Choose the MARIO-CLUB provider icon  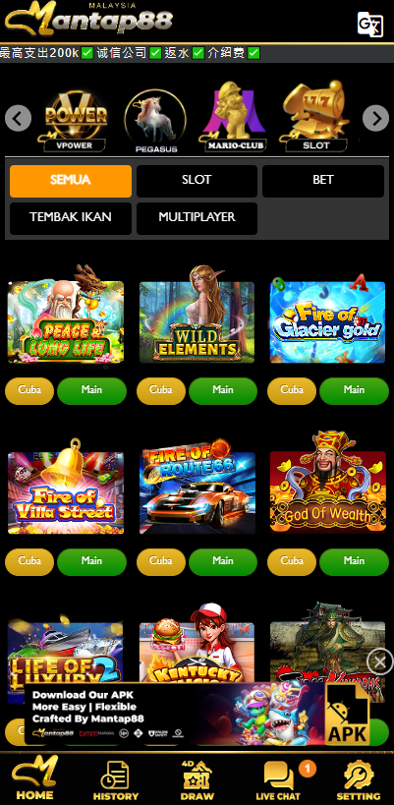pos(236,117)
